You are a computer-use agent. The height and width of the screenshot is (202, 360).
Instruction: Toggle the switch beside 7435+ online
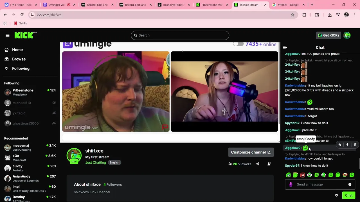coord(238,44)
